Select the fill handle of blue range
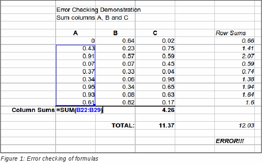Image resolution: width=262 pixels, height=164 pixels. tap(94, 105)
